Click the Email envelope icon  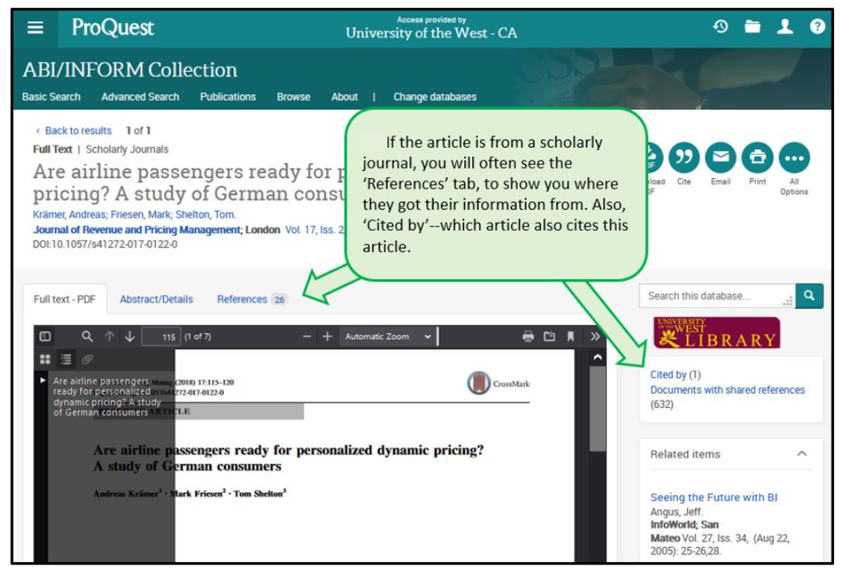(x=721, y=157)
